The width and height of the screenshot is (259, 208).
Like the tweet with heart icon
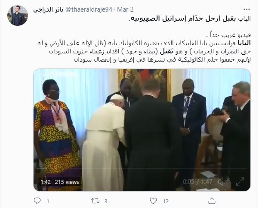click(x=153, y=201)
